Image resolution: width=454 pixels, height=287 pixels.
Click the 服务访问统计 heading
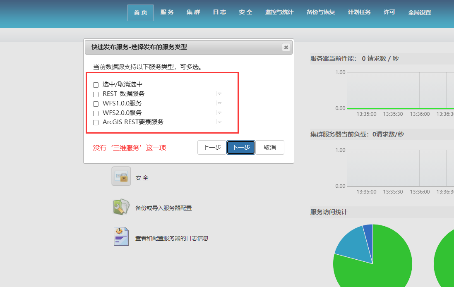(x=329, y=212)
